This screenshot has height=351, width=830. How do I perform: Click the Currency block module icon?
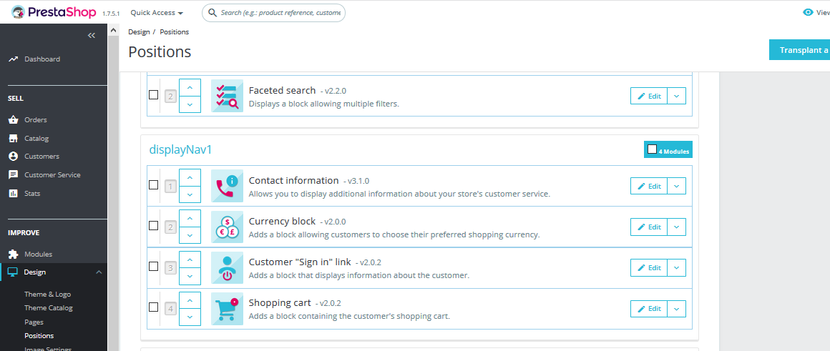227,227
